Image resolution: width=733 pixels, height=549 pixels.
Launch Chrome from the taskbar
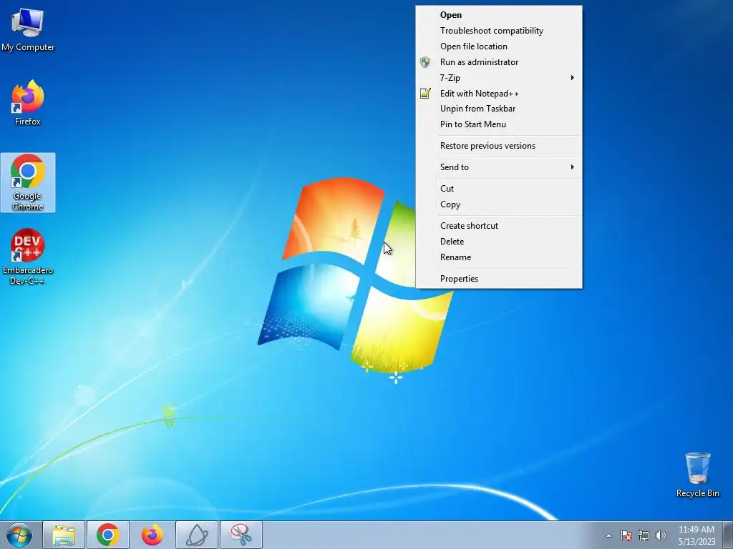point(108,535)
